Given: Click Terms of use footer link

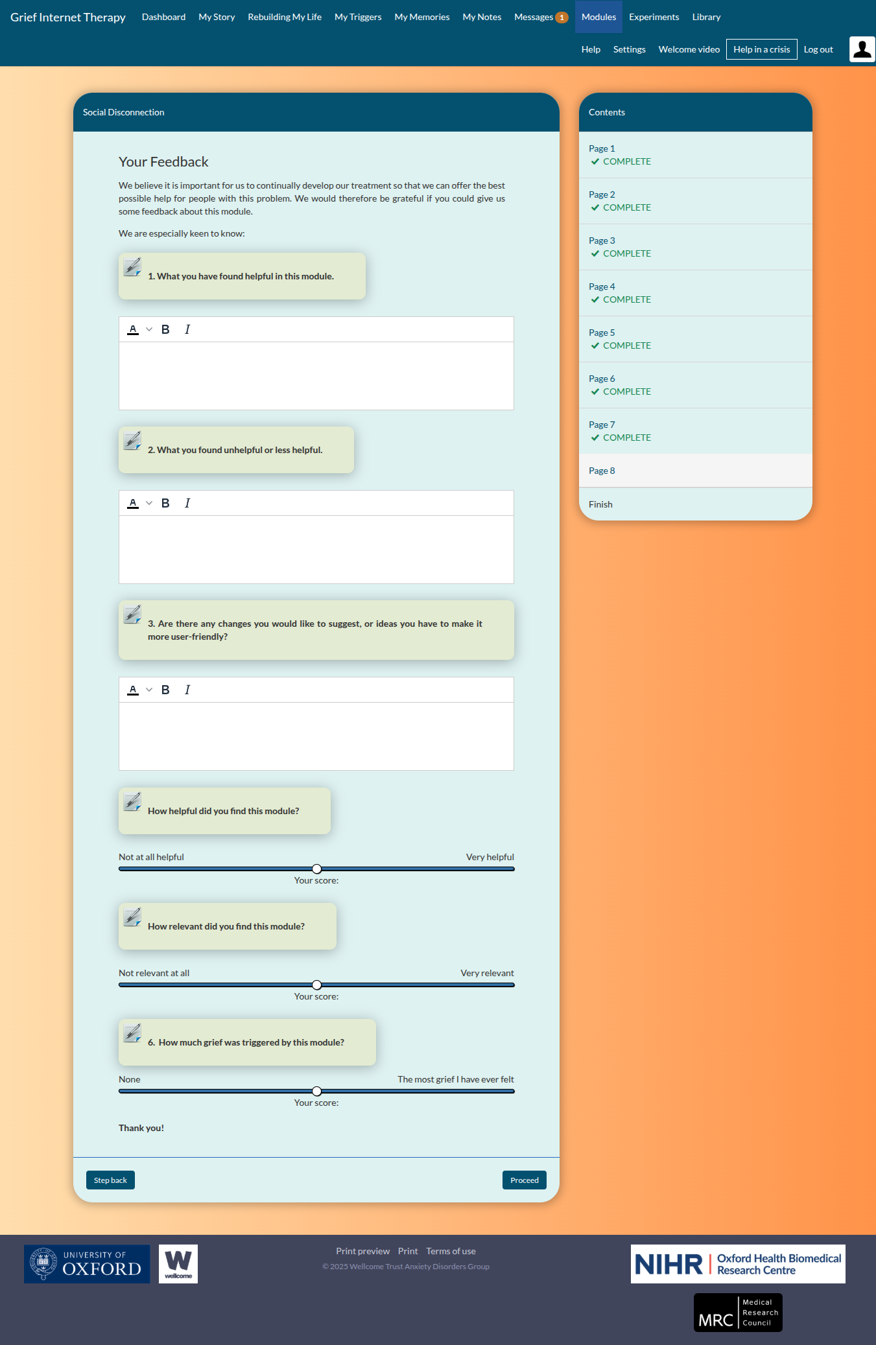Looking at the screenshot, I should coord(451,1251).
